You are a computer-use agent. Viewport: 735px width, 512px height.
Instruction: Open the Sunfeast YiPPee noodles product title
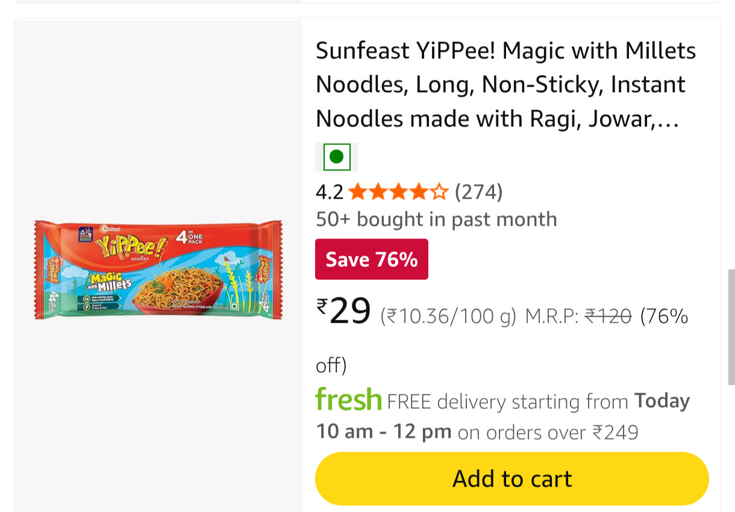click(x=505, y=85)
